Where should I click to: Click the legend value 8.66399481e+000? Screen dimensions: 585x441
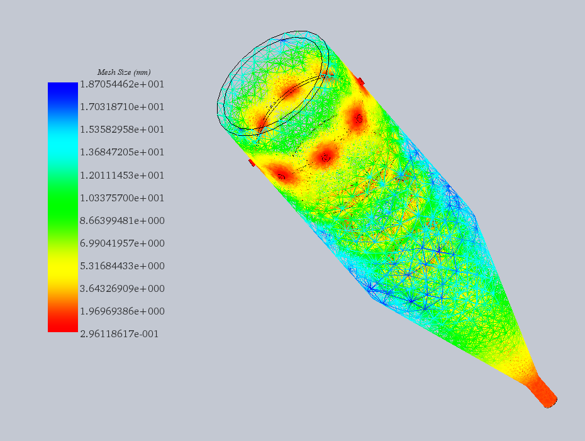[x=122, y=221]
